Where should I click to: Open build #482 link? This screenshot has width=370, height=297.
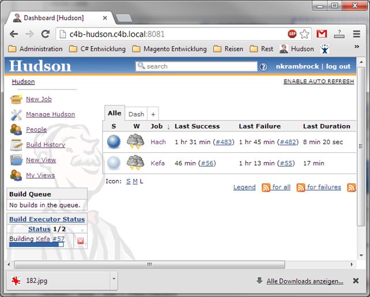[x=288, y=142]
